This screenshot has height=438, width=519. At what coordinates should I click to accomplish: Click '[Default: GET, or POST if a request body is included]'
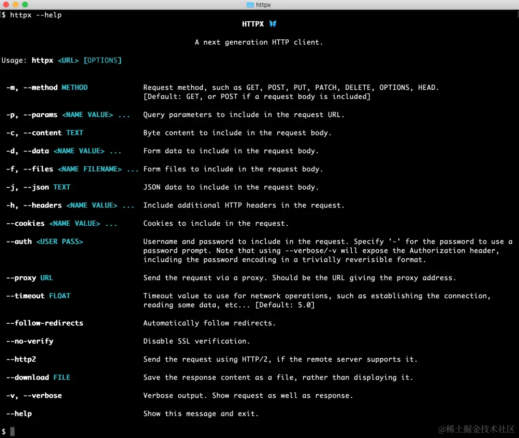click(x=257, y=97)
